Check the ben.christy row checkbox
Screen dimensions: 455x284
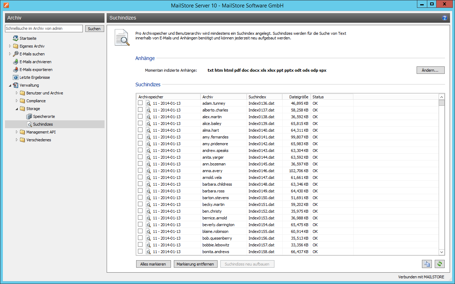click(140, 211)
